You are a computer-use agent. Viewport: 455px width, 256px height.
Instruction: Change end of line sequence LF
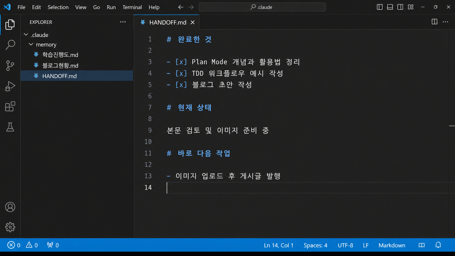pos(366,245)
